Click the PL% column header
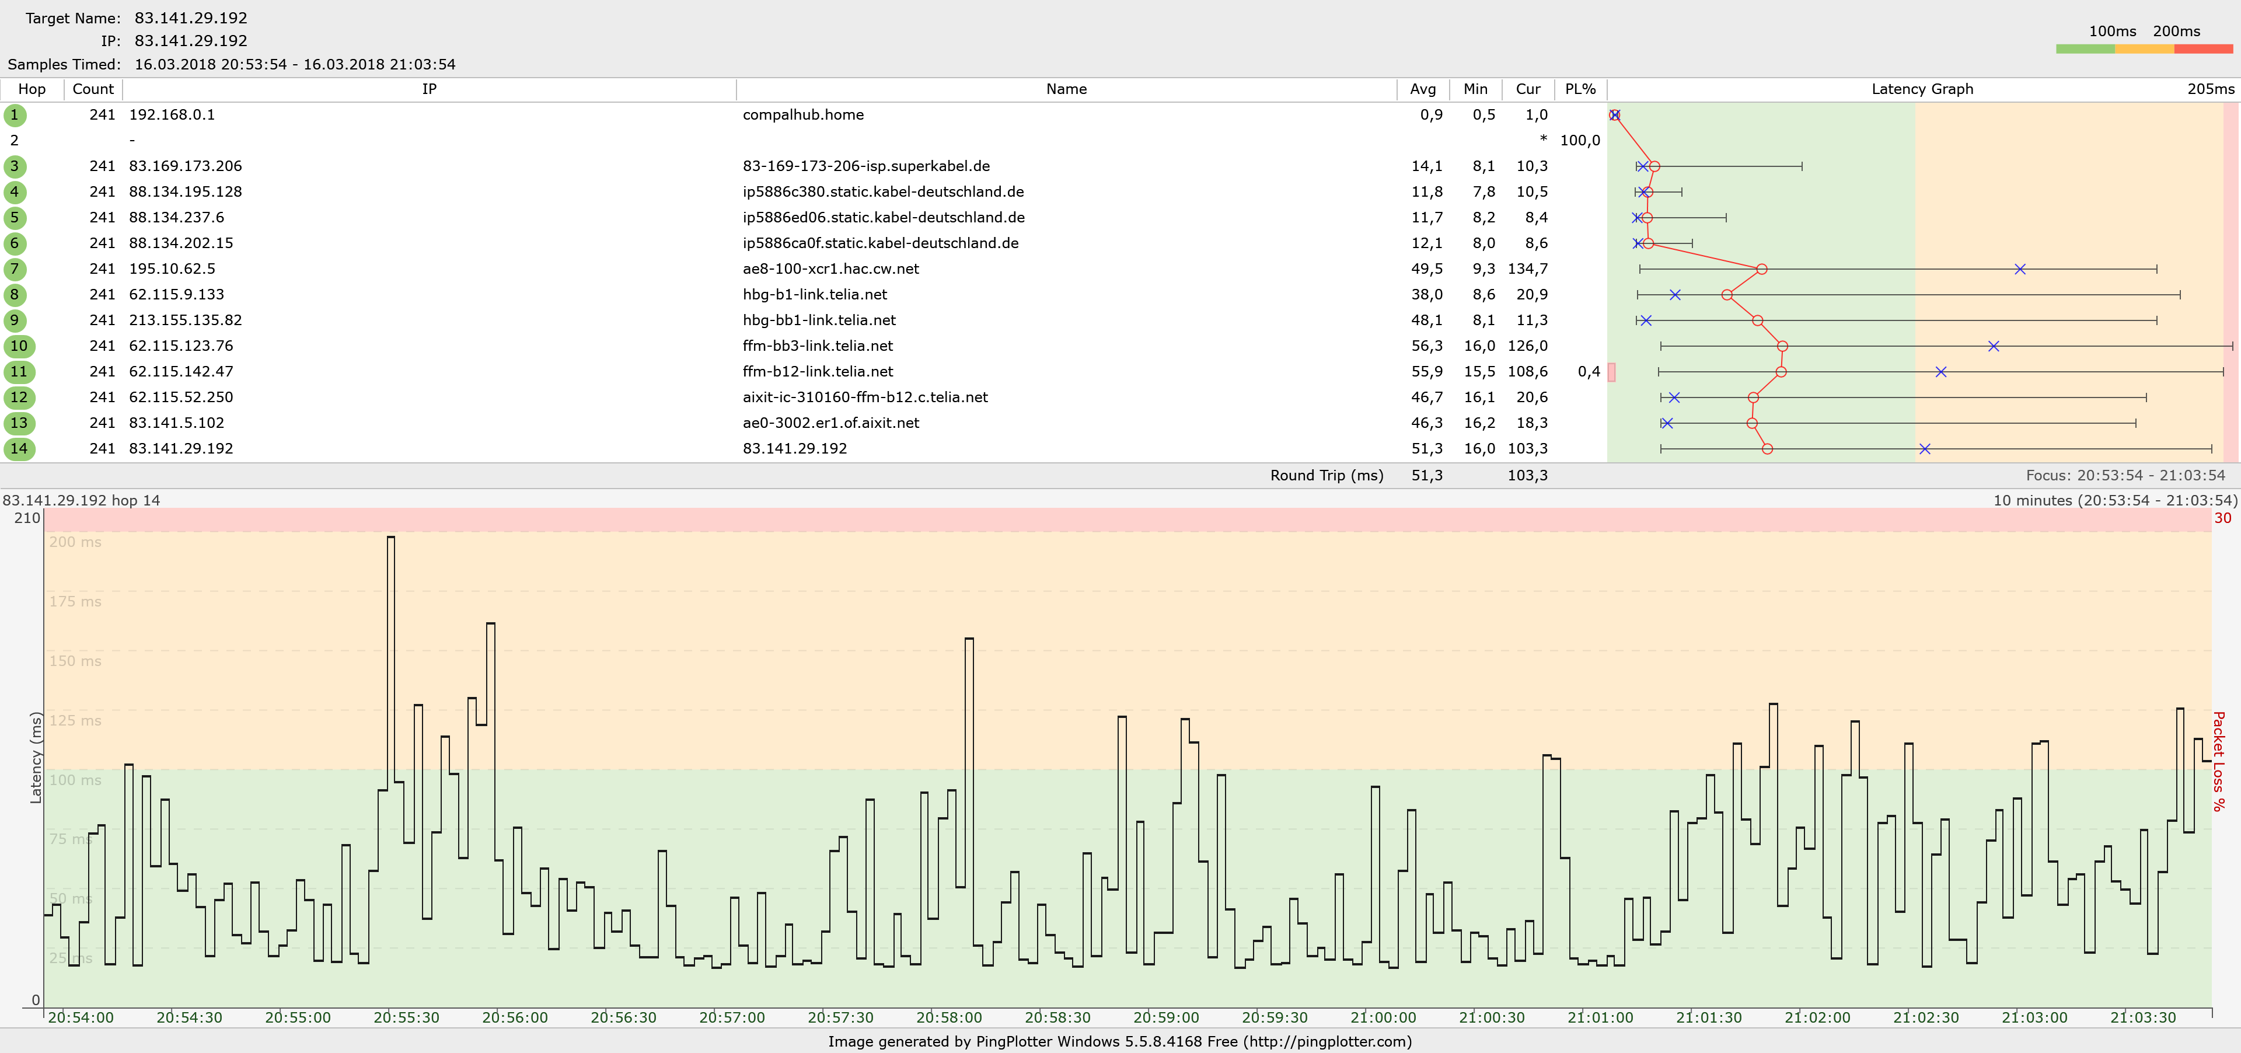Image resolution: width=2241 pixels, height=1053 pixels. 1580,89
